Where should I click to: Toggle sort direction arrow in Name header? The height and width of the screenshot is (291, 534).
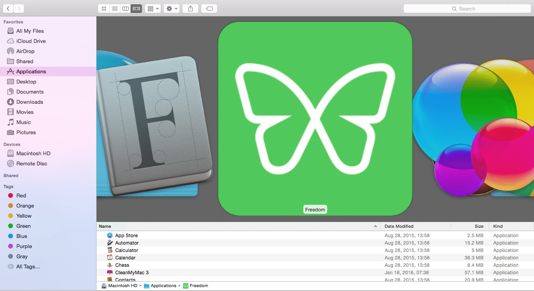375,226
